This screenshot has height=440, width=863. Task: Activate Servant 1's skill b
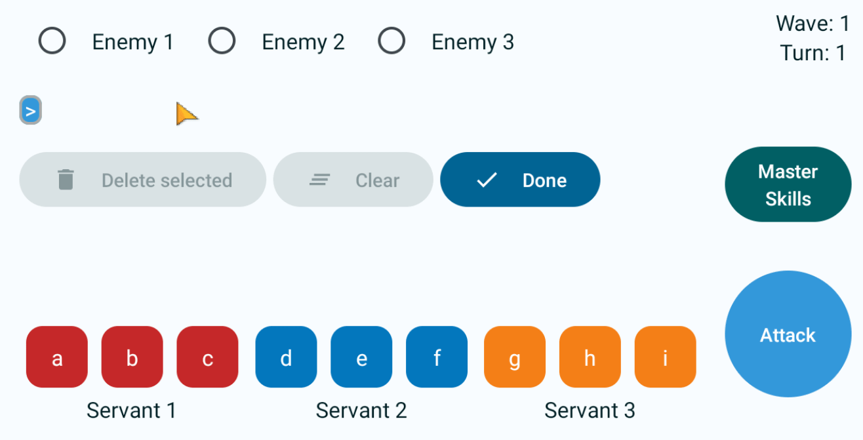(x=132, y=357)
